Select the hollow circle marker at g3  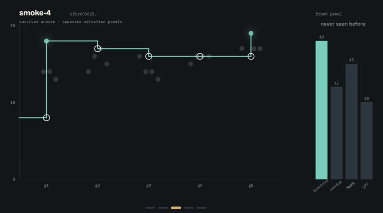pos(149,57)
